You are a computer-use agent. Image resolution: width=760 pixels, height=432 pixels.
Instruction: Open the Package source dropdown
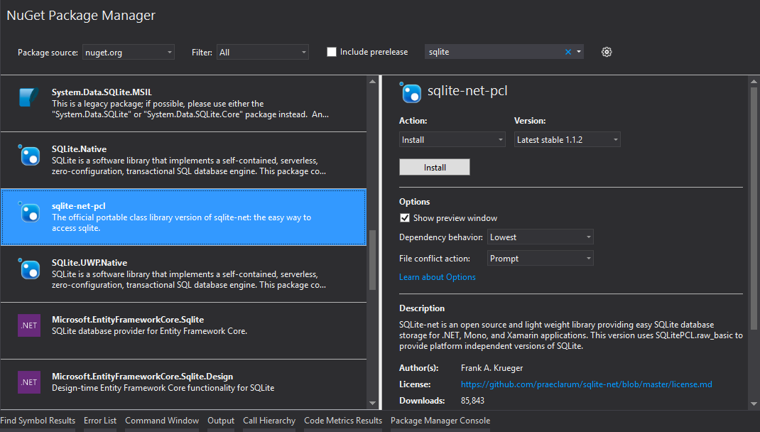[x=129, y=52]
